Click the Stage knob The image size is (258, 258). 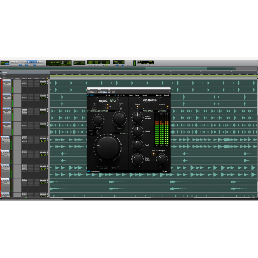tap(119, 118)
